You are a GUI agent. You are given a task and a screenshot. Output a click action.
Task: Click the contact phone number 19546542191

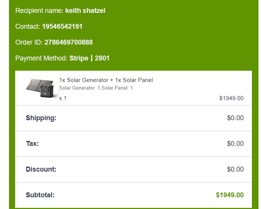[62, 26]
